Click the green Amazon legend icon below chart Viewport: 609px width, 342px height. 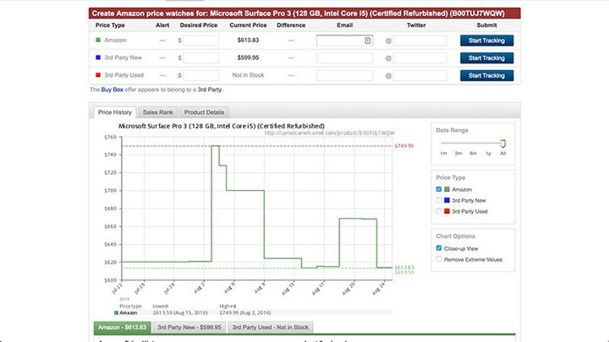coord(116,312)
